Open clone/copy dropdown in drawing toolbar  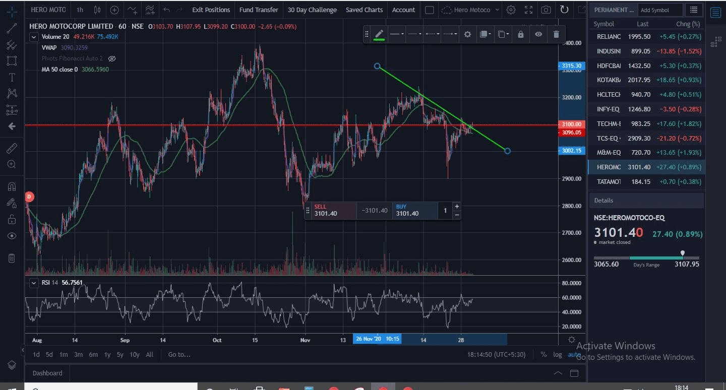(503, 34)
